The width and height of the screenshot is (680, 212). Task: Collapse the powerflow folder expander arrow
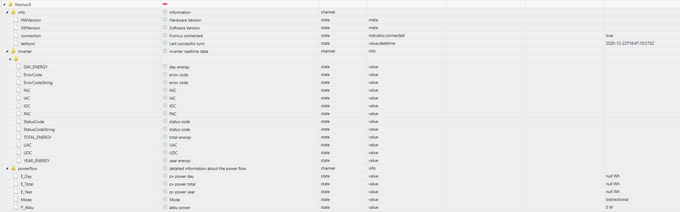click(x=7, y=168)
